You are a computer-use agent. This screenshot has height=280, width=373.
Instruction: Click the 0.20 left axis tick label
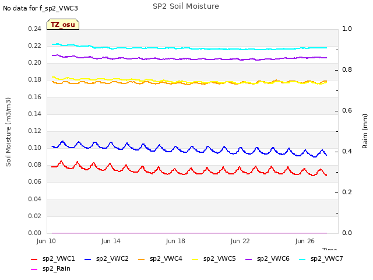pos(35,62)
